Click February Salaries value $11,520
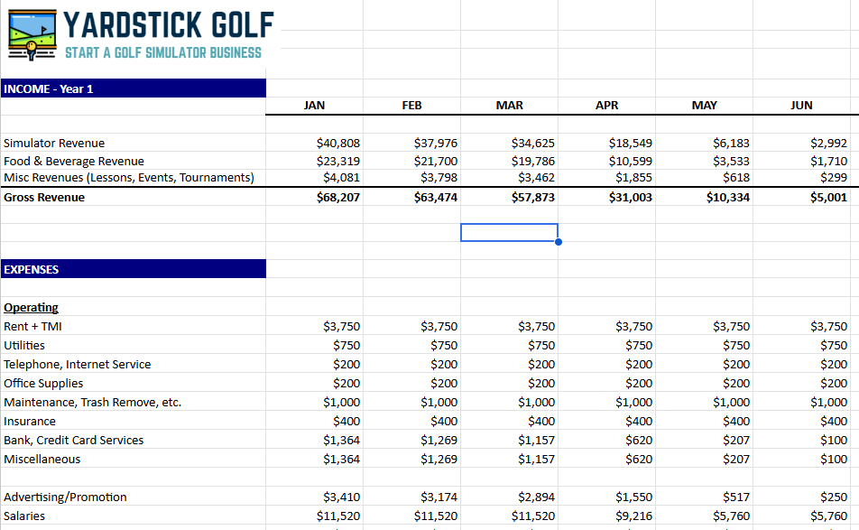Screen dimensions: 859x530 click(435, 516)
